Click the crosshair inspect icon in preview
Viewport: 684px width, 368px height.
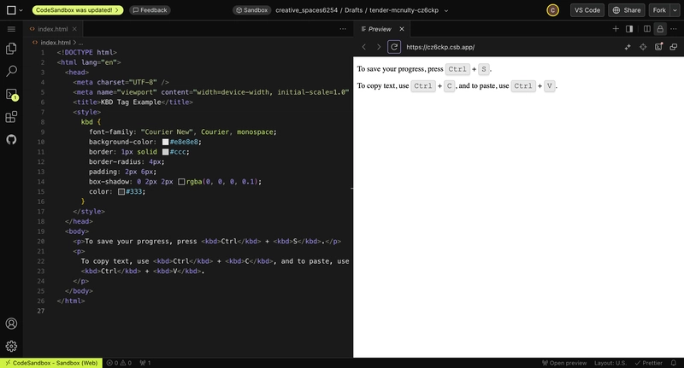click(x=643, y=47)
